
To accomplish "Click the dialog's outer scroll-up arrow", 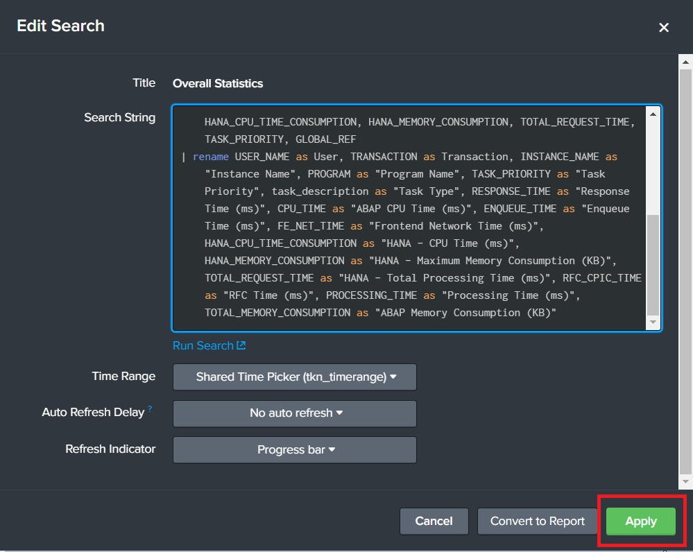I will 685,63.
